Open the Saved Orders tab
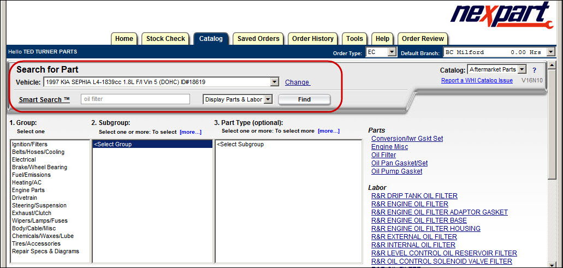Viewport: 563px width, 268px height. [x=258, y=39]
